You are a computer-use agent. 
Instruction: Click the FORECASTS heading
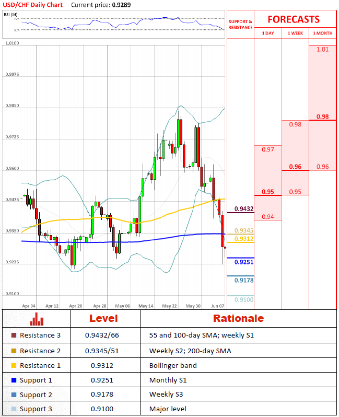pos(294,19)
